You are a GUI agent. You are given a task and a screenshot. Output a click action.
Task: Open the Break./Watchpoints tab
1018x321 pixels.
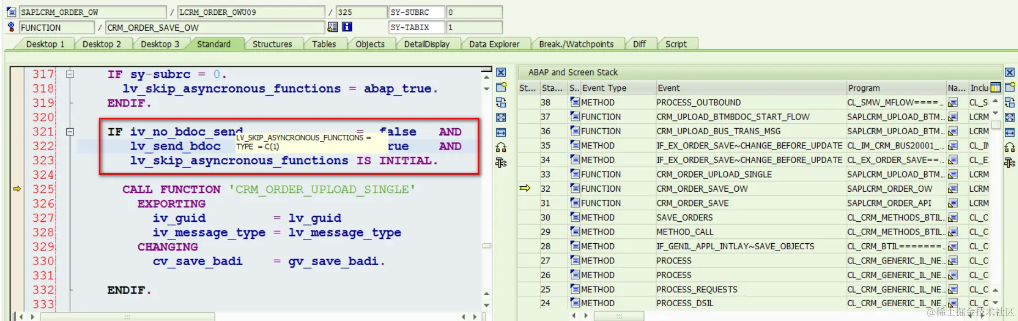[x=576, y=44]
